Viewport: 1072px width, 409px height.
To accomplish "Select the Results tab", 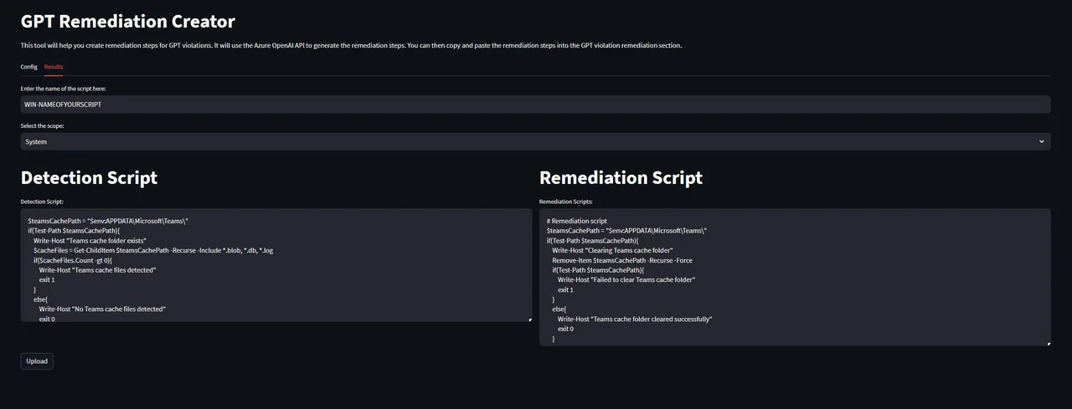I will pyautogui.click(x=54, y=67).
